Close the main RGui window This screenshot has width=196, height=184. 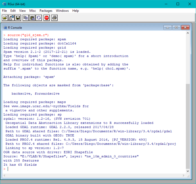click(190, 4)
